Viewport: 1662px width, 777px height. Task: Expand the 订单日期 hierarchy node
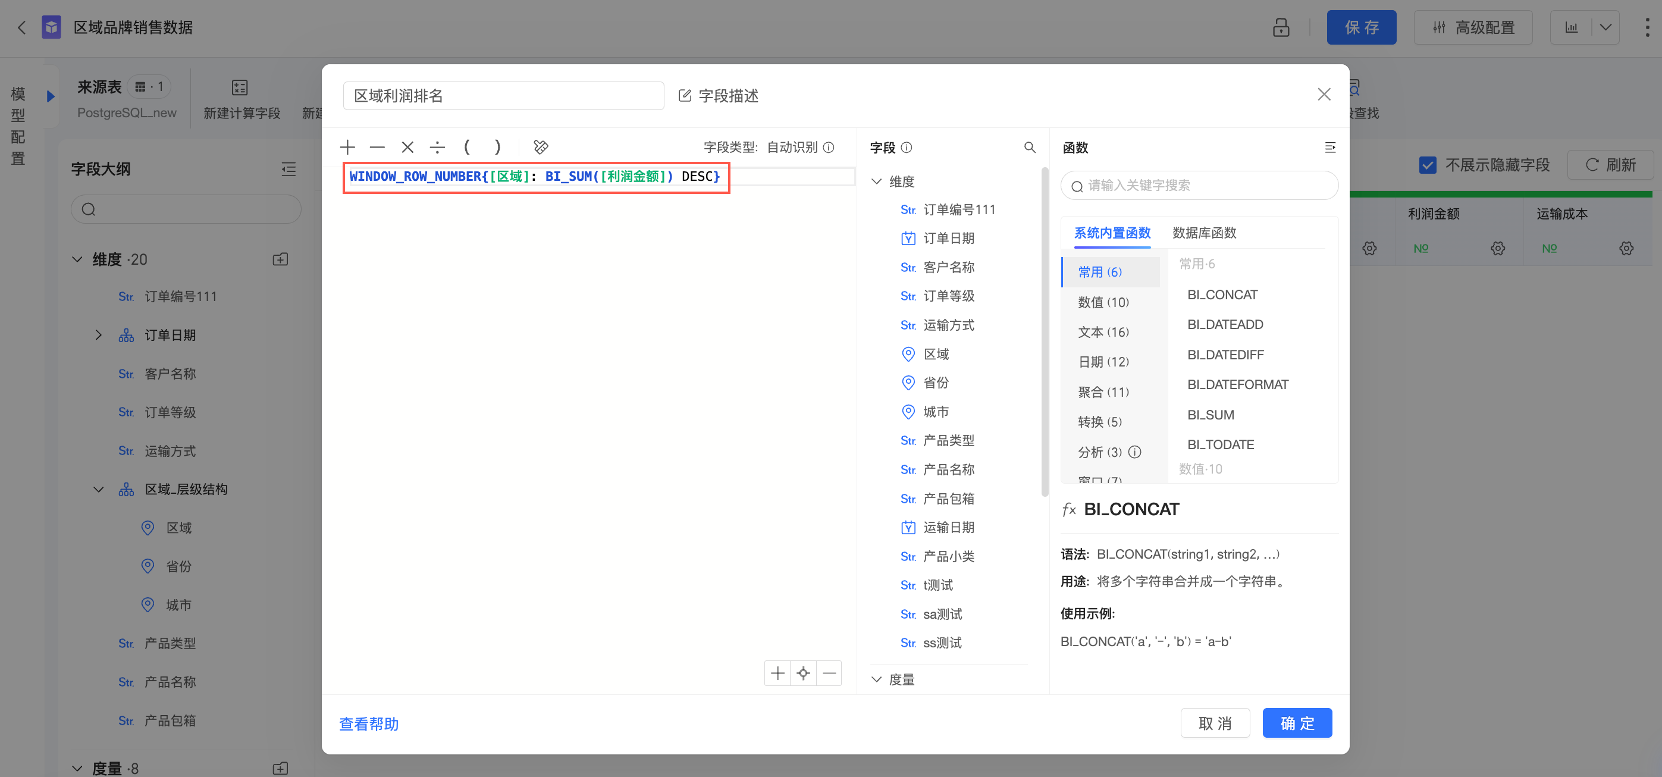[x=98, y=335]
